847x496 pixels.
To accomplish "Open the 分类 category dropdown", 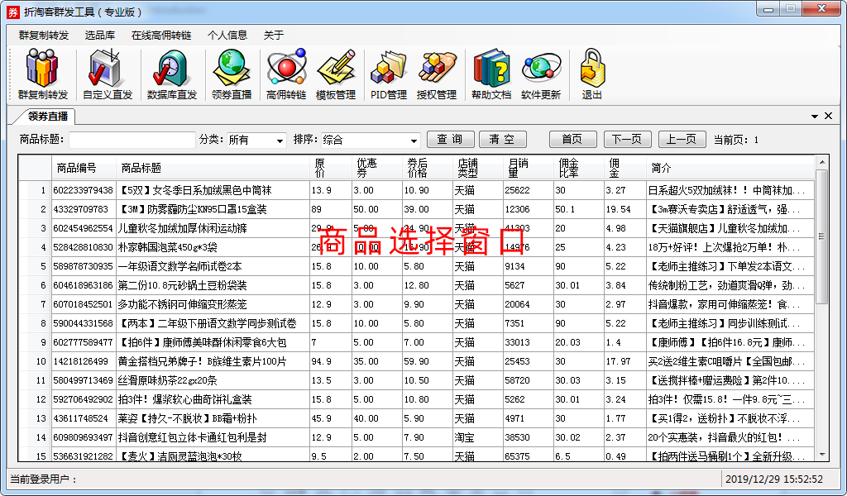I will [255, 139].
